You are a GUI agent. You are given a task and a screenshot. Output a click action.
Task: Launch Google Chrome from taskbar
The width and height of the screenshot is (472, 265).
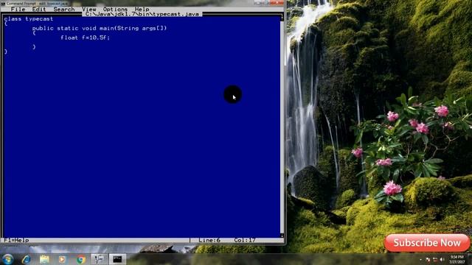click(x=80, y=259)
